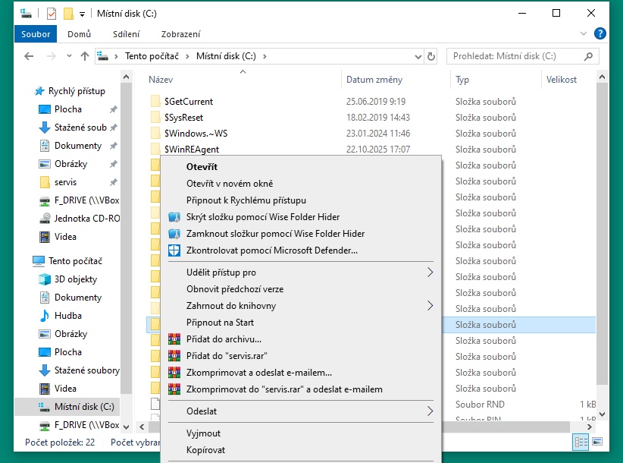Click the Wise Folder Hider icon beside Skrýt složku
The width and height of the screenshot is (623, 463).
click(x=174, y=217)
